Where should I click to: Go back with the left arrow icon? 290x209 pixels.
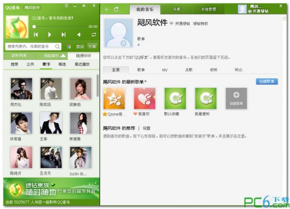click(107, 9)
